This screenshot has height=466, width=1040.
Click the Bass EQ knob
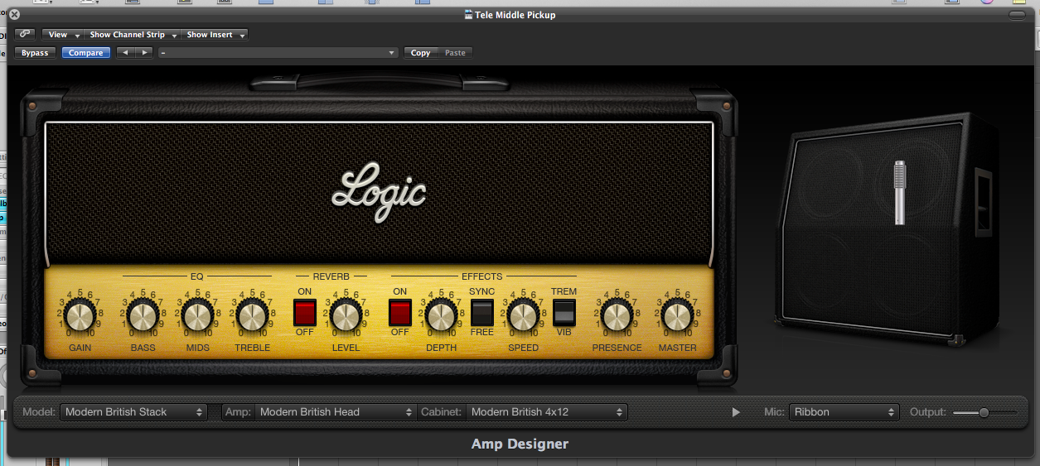(143, 316)
